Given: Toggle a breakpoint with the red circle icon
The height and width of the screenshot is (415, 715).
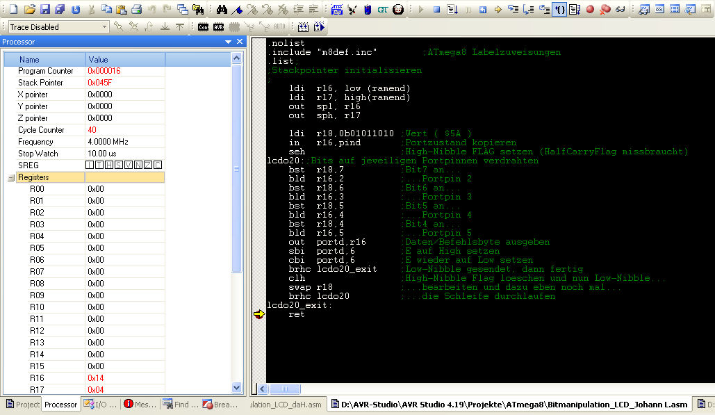Looking at the screenshot, I should pos(590,9).
